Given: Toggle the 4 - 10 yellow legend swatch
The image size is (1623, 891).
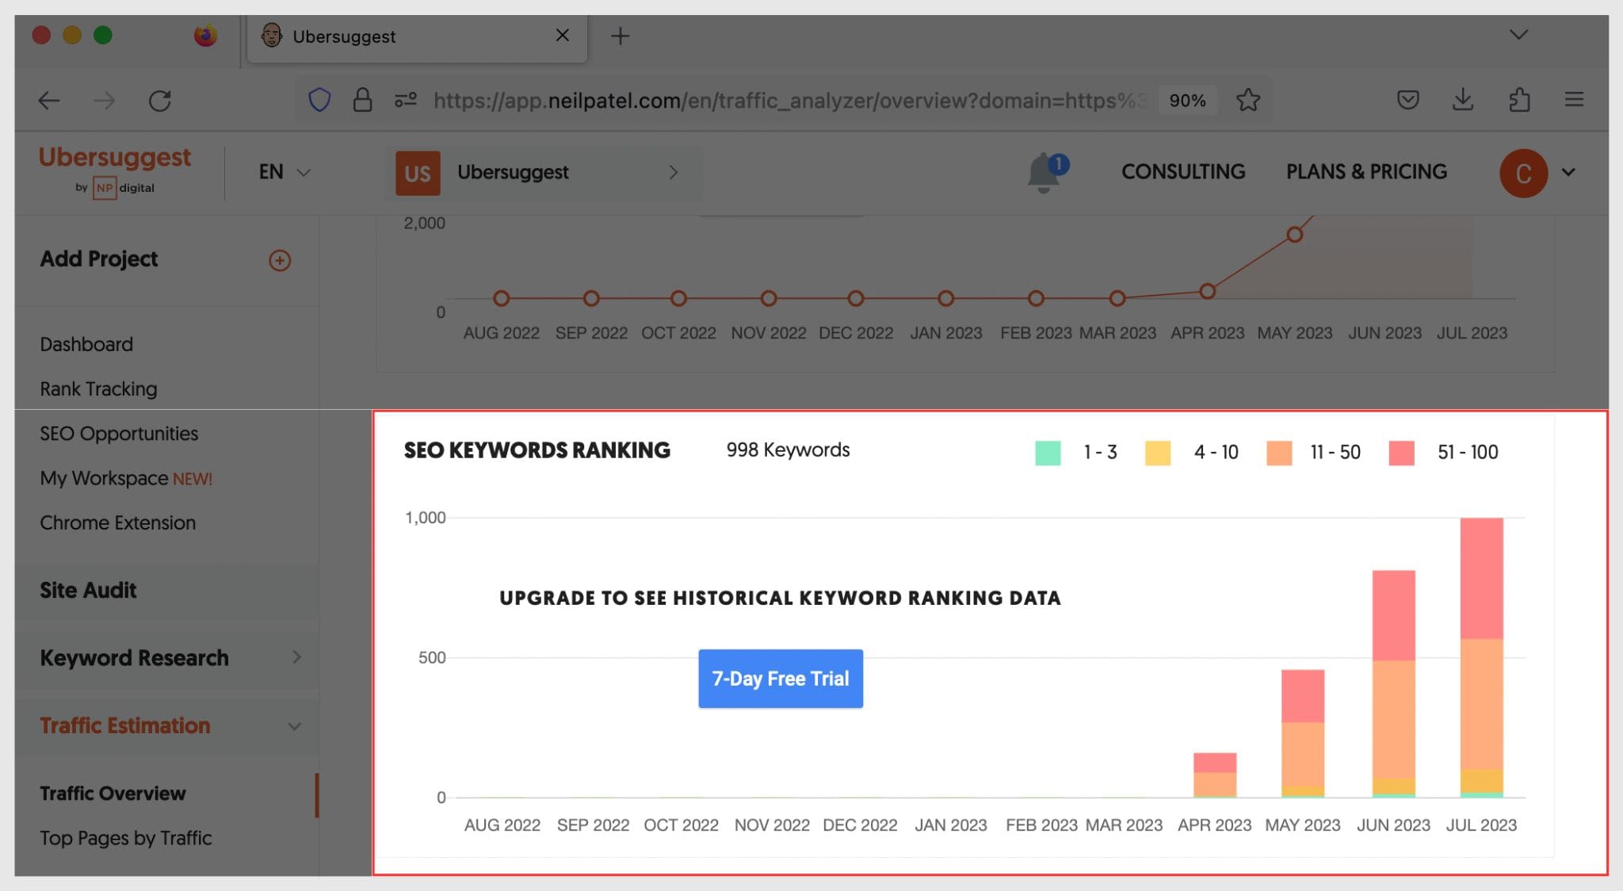Looking at the screenshot, I should click(1158, 453).
